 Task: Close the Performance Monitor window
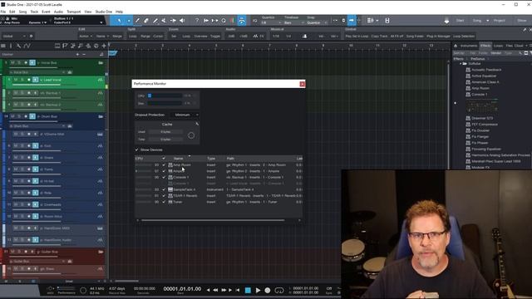[302, 84]
